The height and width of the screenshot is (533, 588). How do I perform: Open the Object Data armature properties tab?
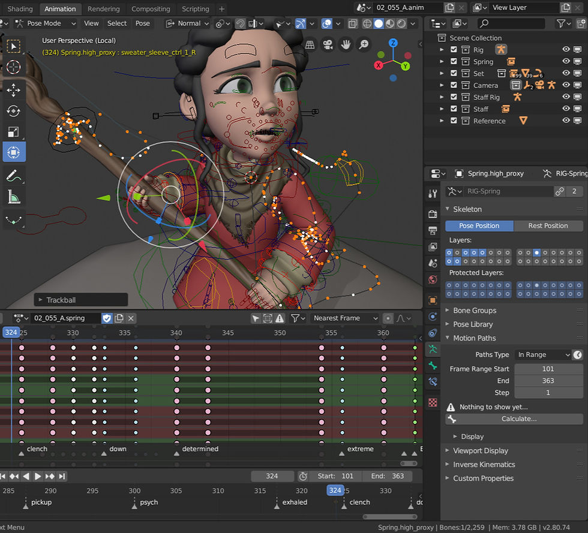point(433,350)
